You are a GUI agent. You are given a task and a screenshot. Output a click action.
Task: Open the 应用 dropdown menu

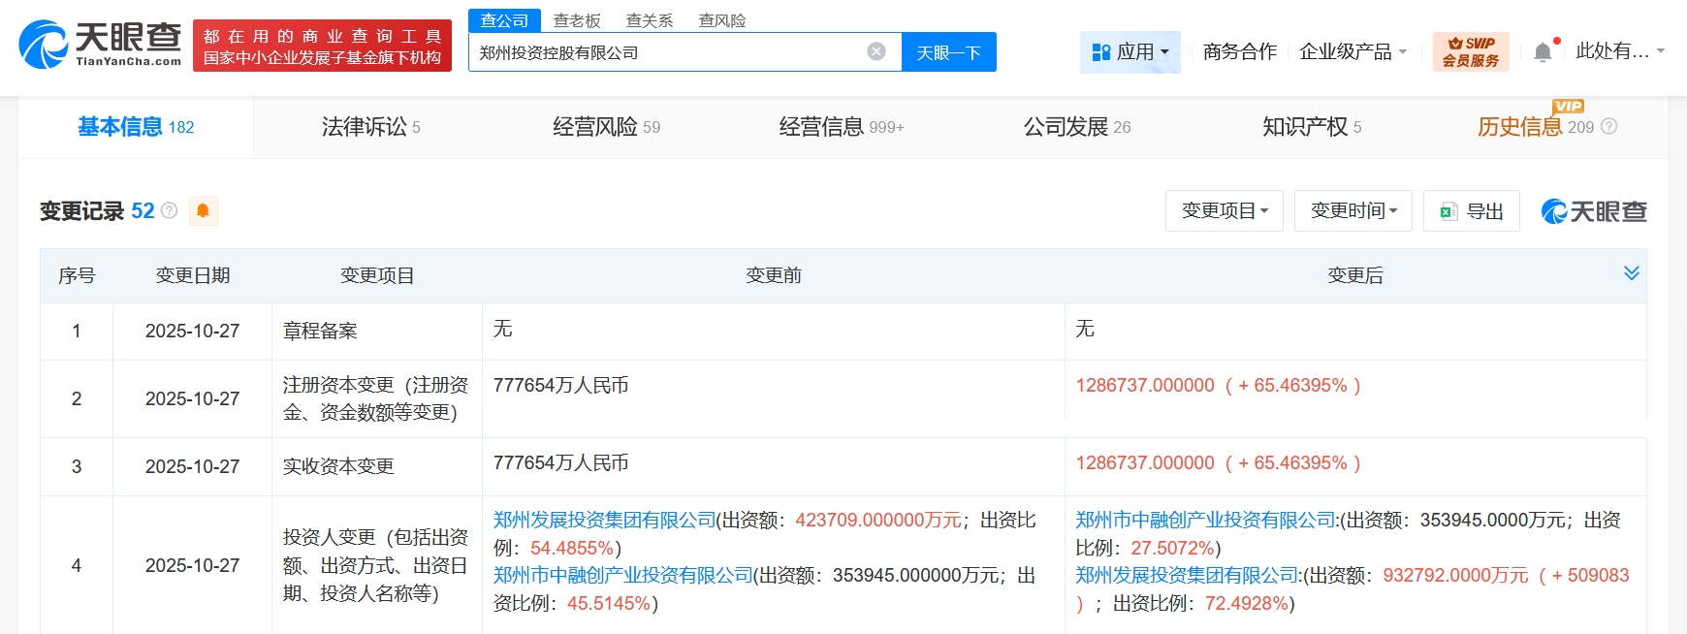(1130, 52)
